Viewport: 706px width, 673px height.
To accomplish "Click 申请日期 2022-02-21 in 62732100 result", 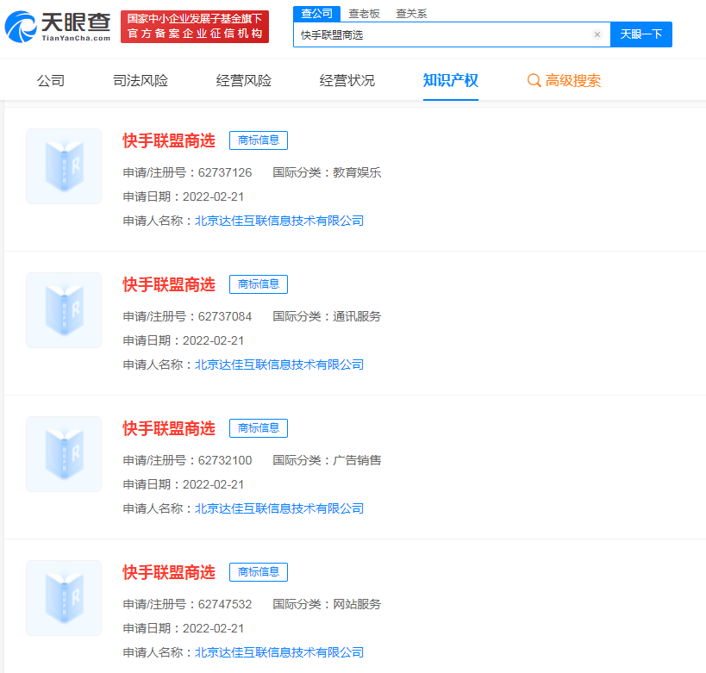I will [x=184, y=484].
